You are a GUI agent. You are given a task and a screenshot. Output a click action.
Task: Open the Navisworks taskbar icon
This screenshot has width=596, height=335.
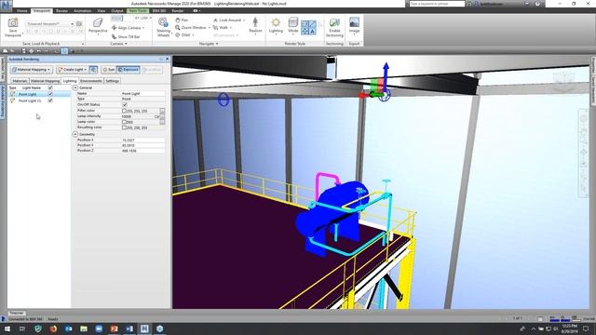(144, 328)
